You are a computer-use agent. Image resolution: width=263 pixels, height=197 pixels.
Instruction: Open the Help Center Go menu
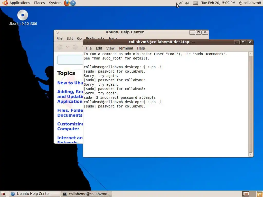coord(79,38)
